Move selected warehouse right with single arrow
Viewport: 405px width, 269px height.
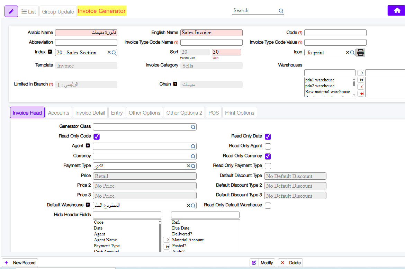pyautogui.click(x=361, y=73)
